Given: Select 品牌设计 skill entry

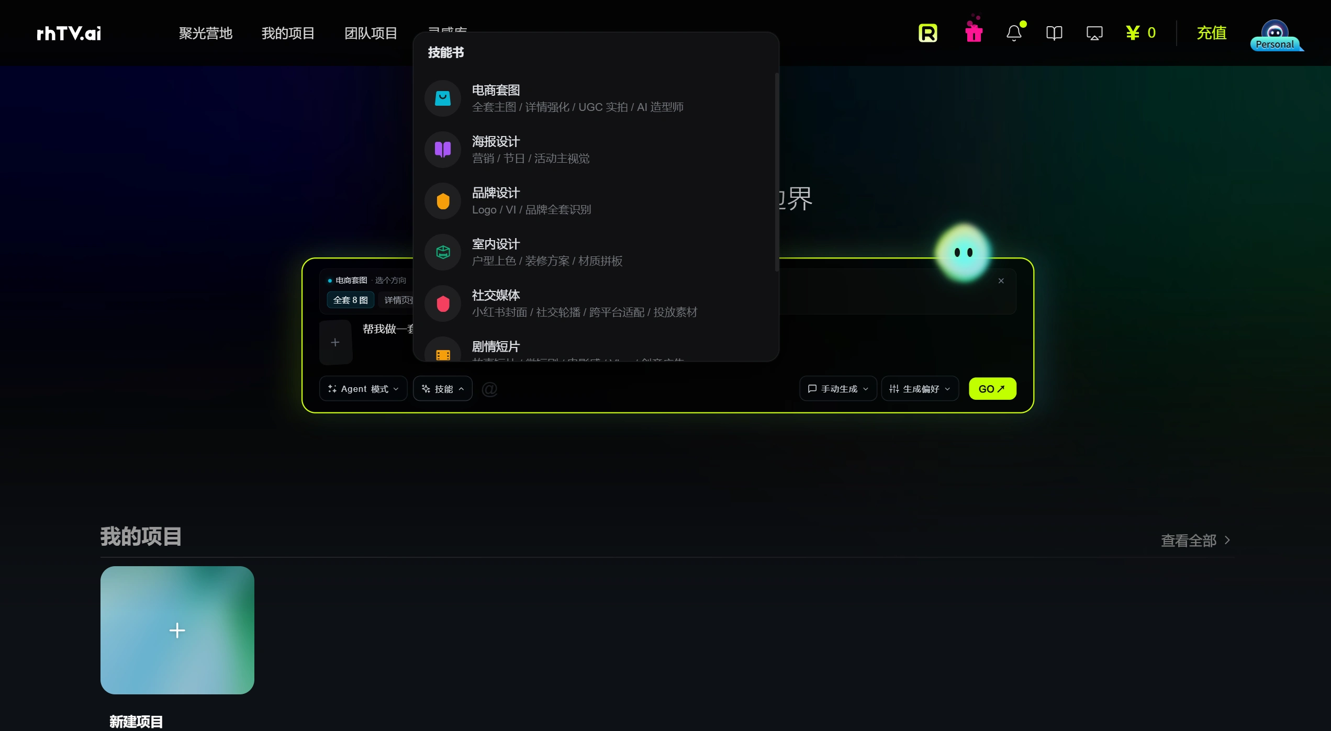Looking at the screenshot, I should click(x=597, y=200).
